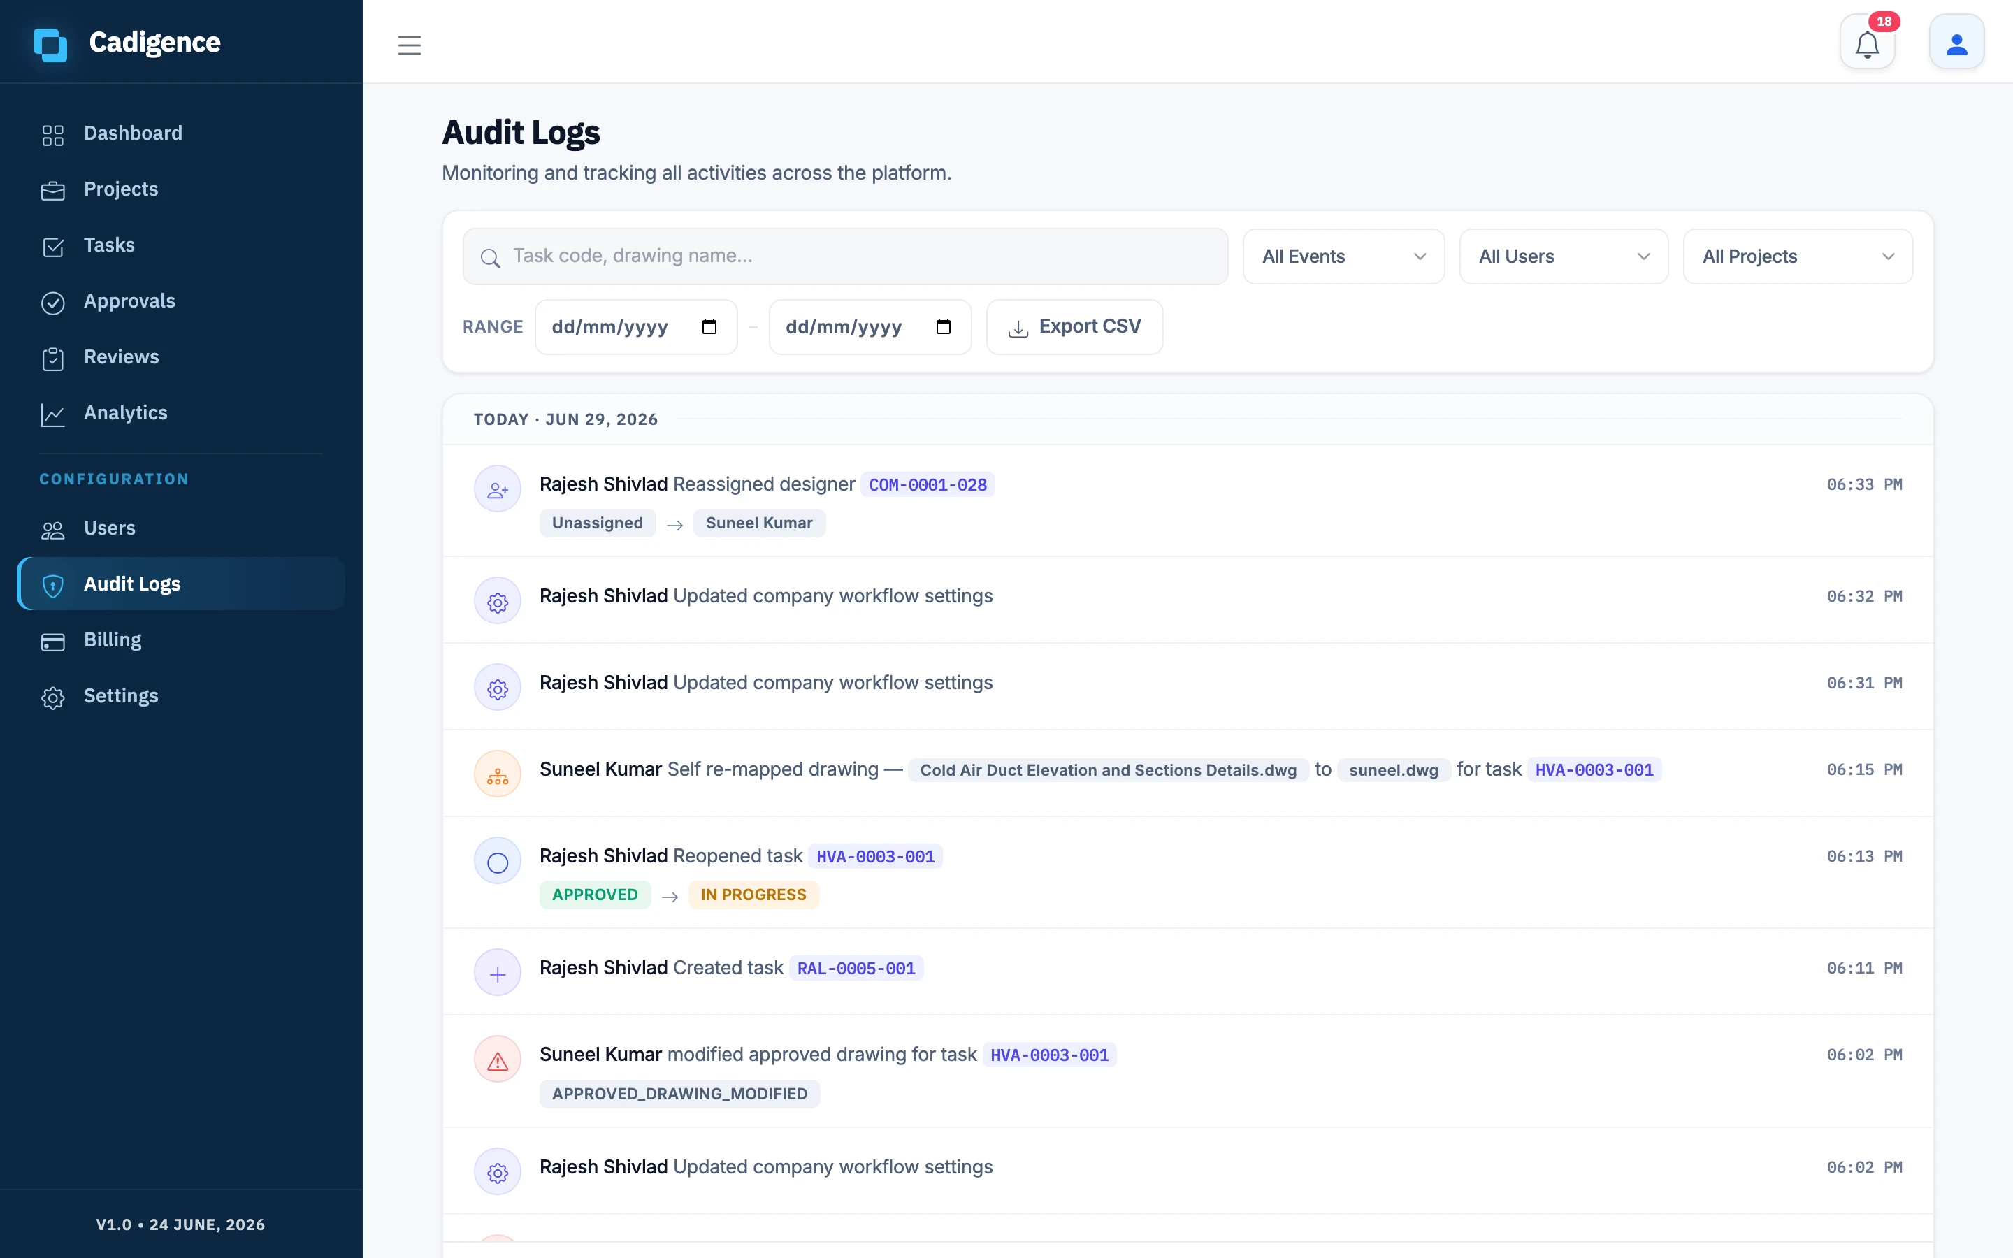Open Tasks page
Screen dimensions: 2013x1258
(181, 245)
